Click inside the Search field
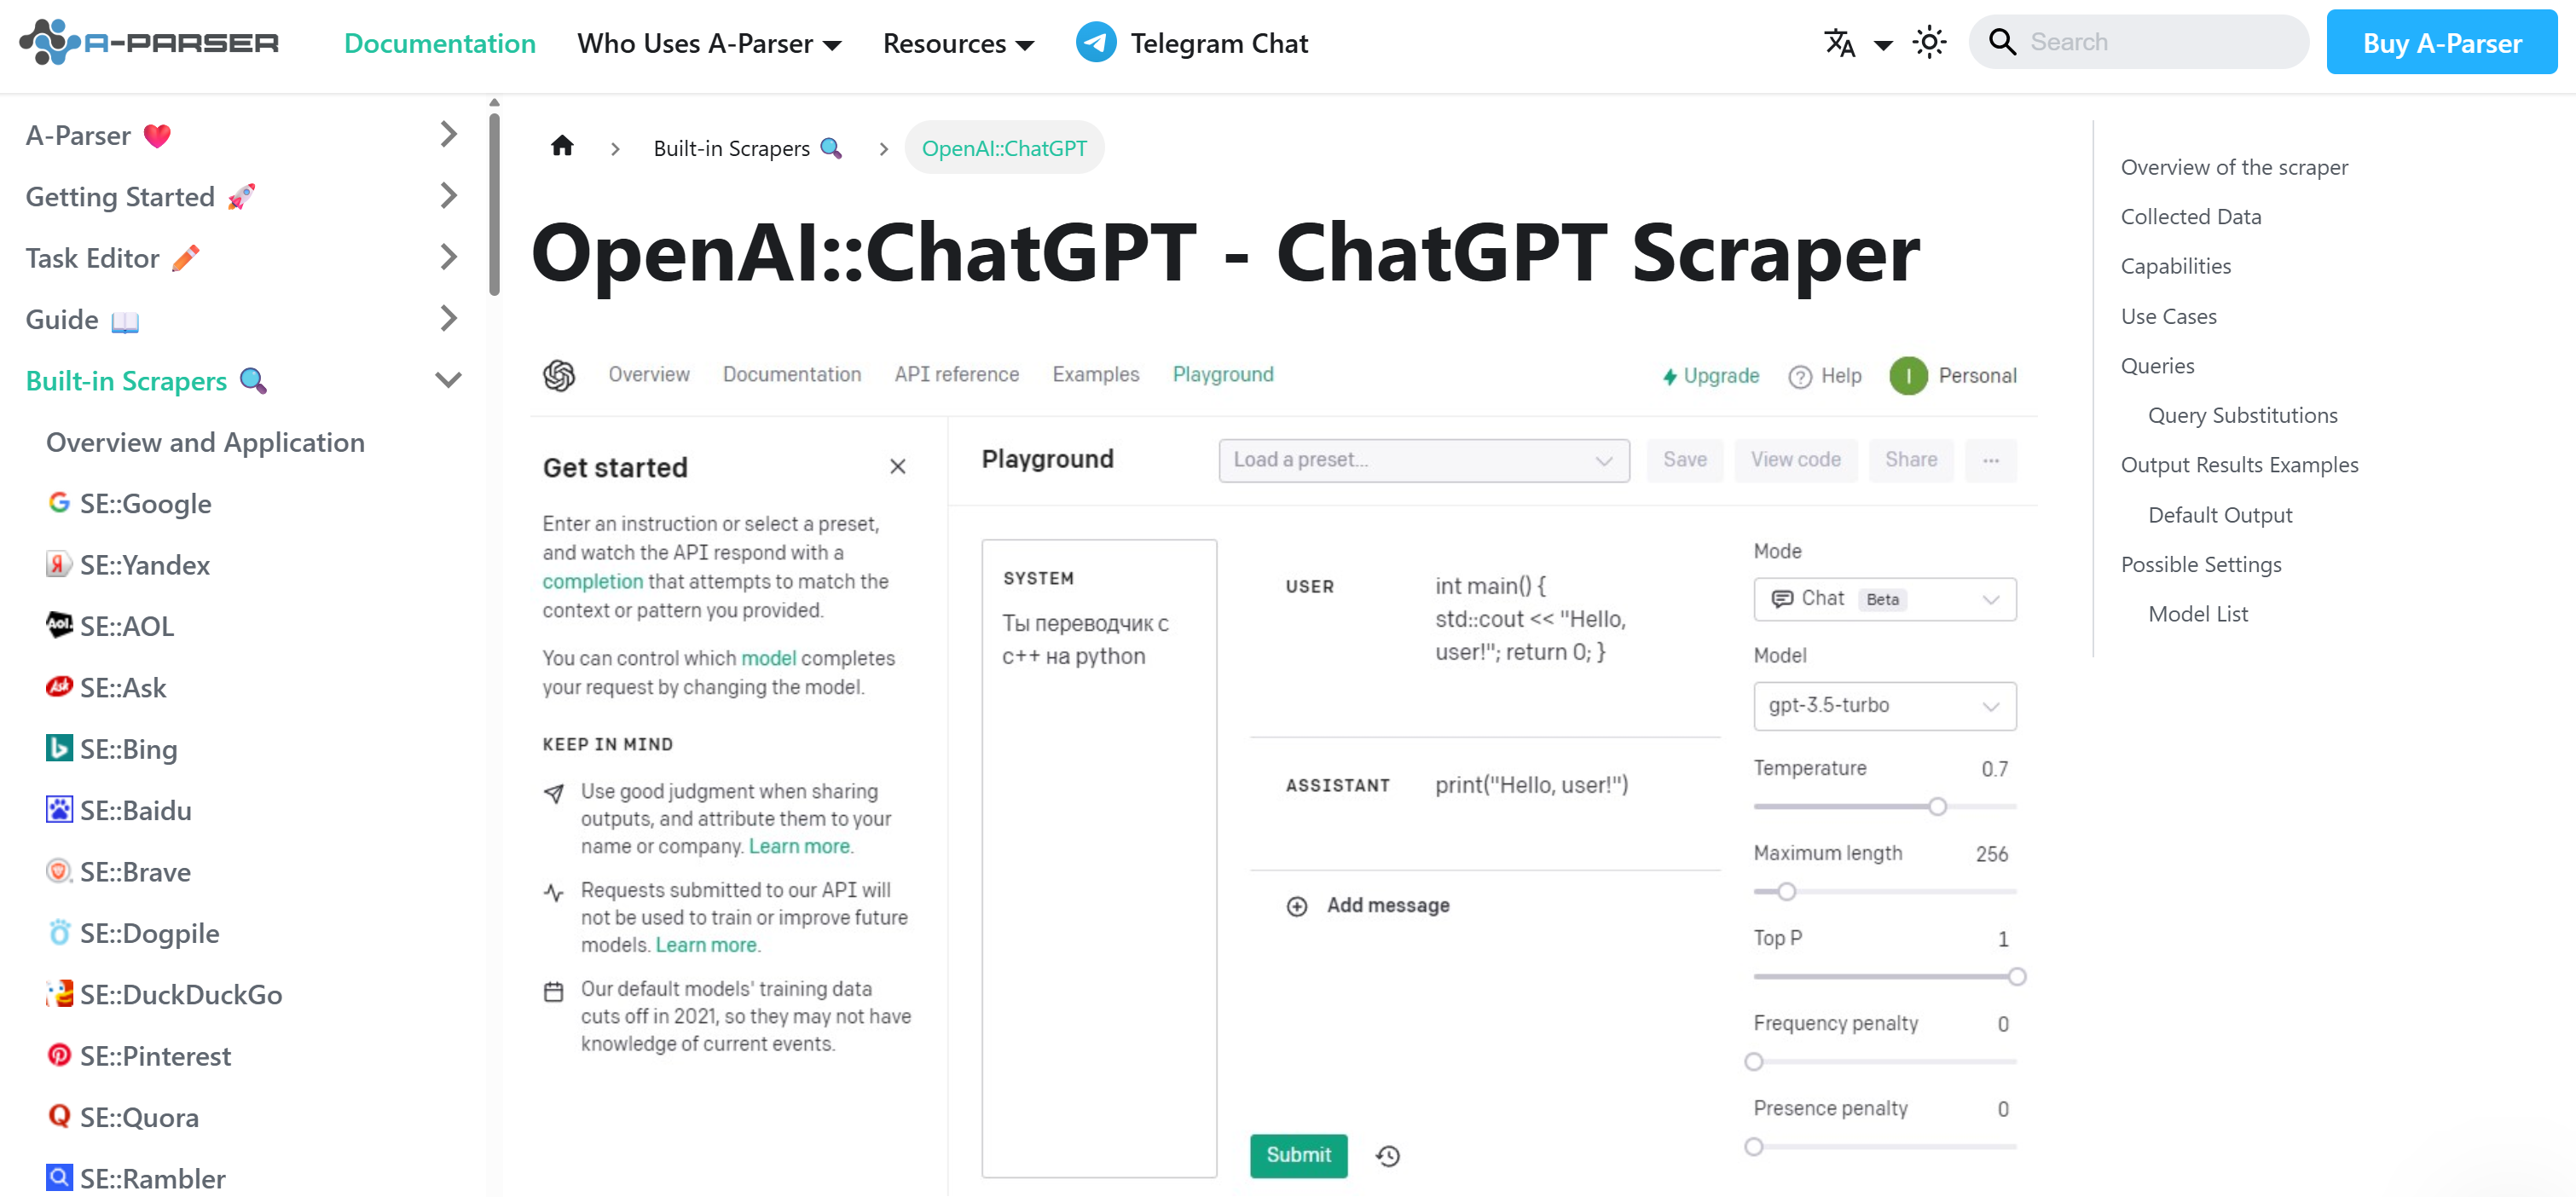The image size is (2576, 1197). point(2140,41)
